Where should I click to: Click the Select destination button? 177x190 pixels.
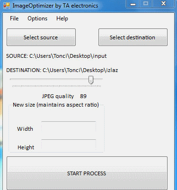click(x=133, y=37)
